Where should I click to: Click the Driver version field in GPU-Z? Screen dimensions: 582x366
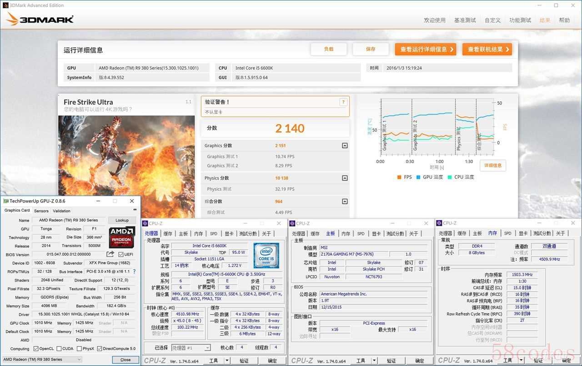tap(84, 314)
